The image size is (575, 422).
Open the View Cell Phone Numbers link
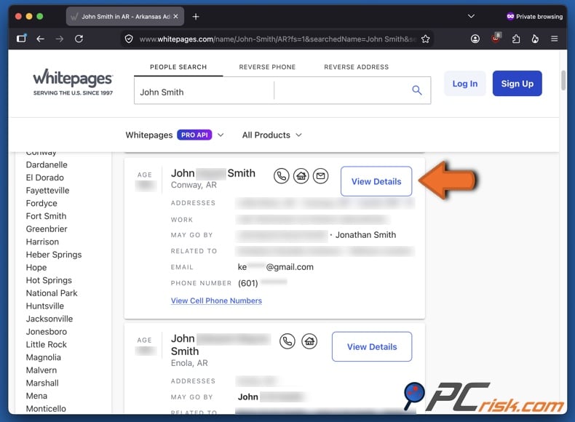216,300
